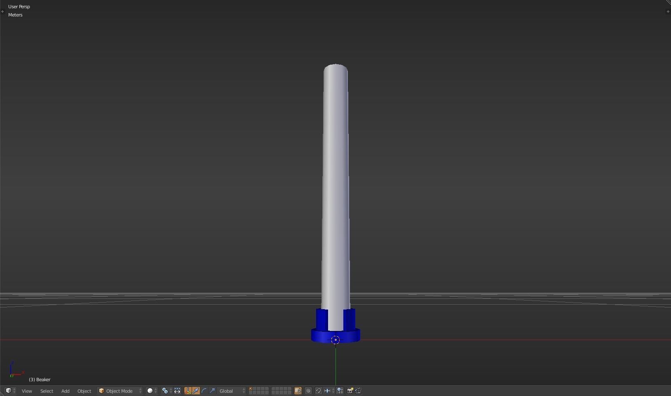The width and height of the screenshot is (671, 396).
Task: Click the '(3) Beaker' object name text
Action: coord(40,380)
